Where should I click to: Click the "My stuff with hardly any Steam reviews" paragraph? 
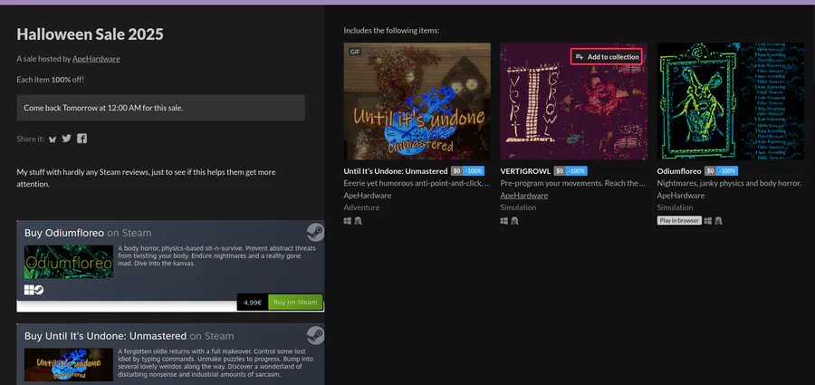(x=146, y=178)
